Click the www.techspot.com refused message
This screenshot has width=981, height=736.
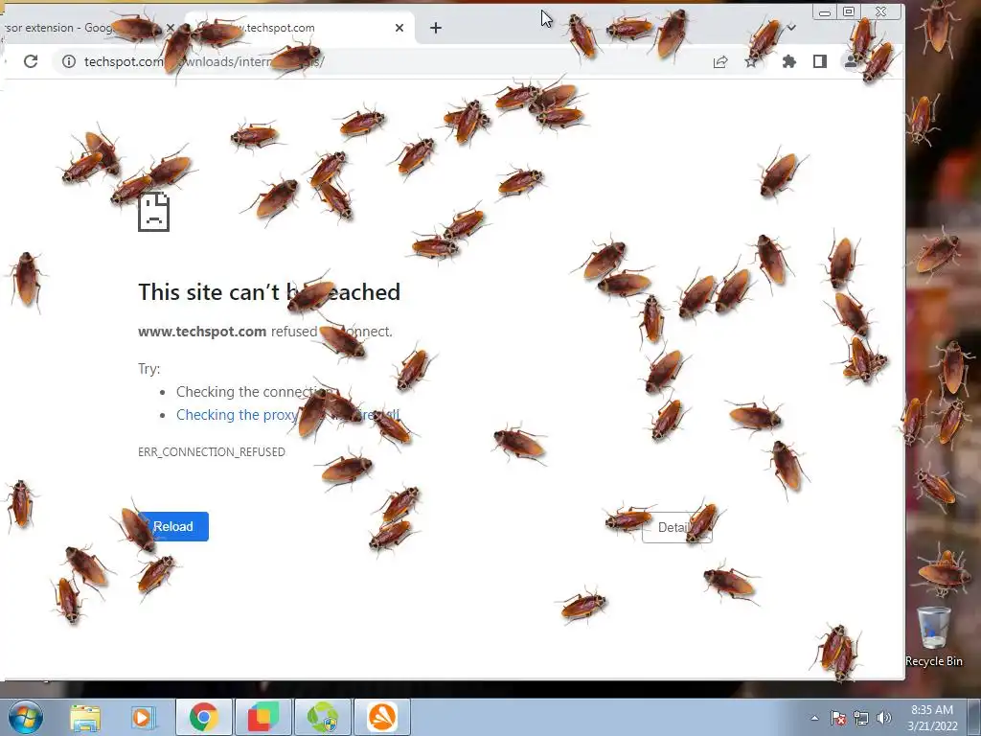pyautogui.click(x=265, y=332)
